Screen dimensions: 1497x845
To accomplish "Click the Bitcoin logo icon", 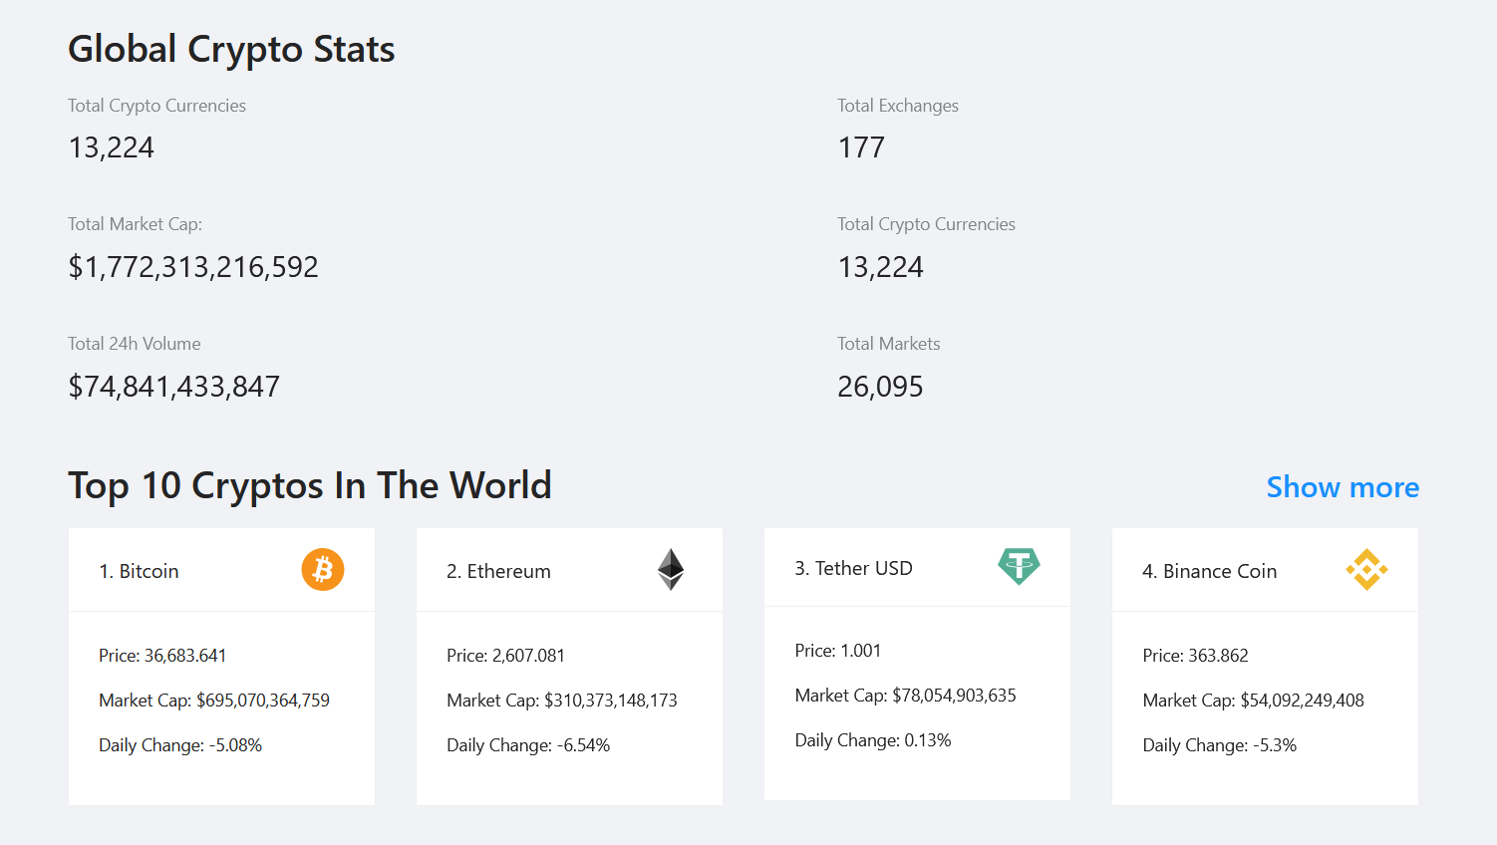I will point(323,570).
